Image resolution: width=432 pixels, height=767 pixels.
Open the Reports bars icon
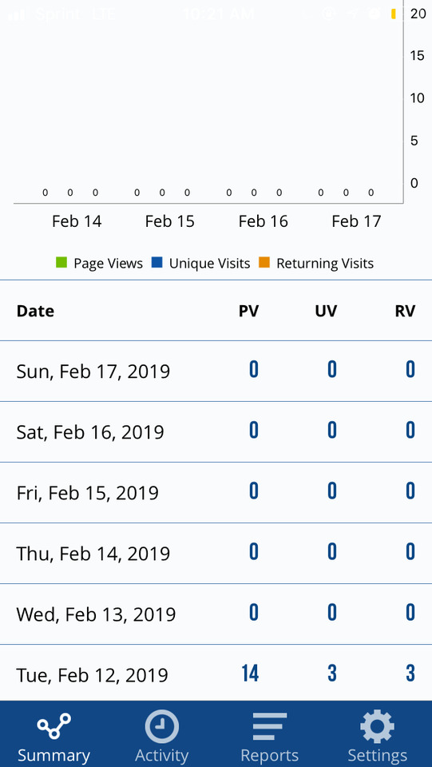[x=269, y=726]
